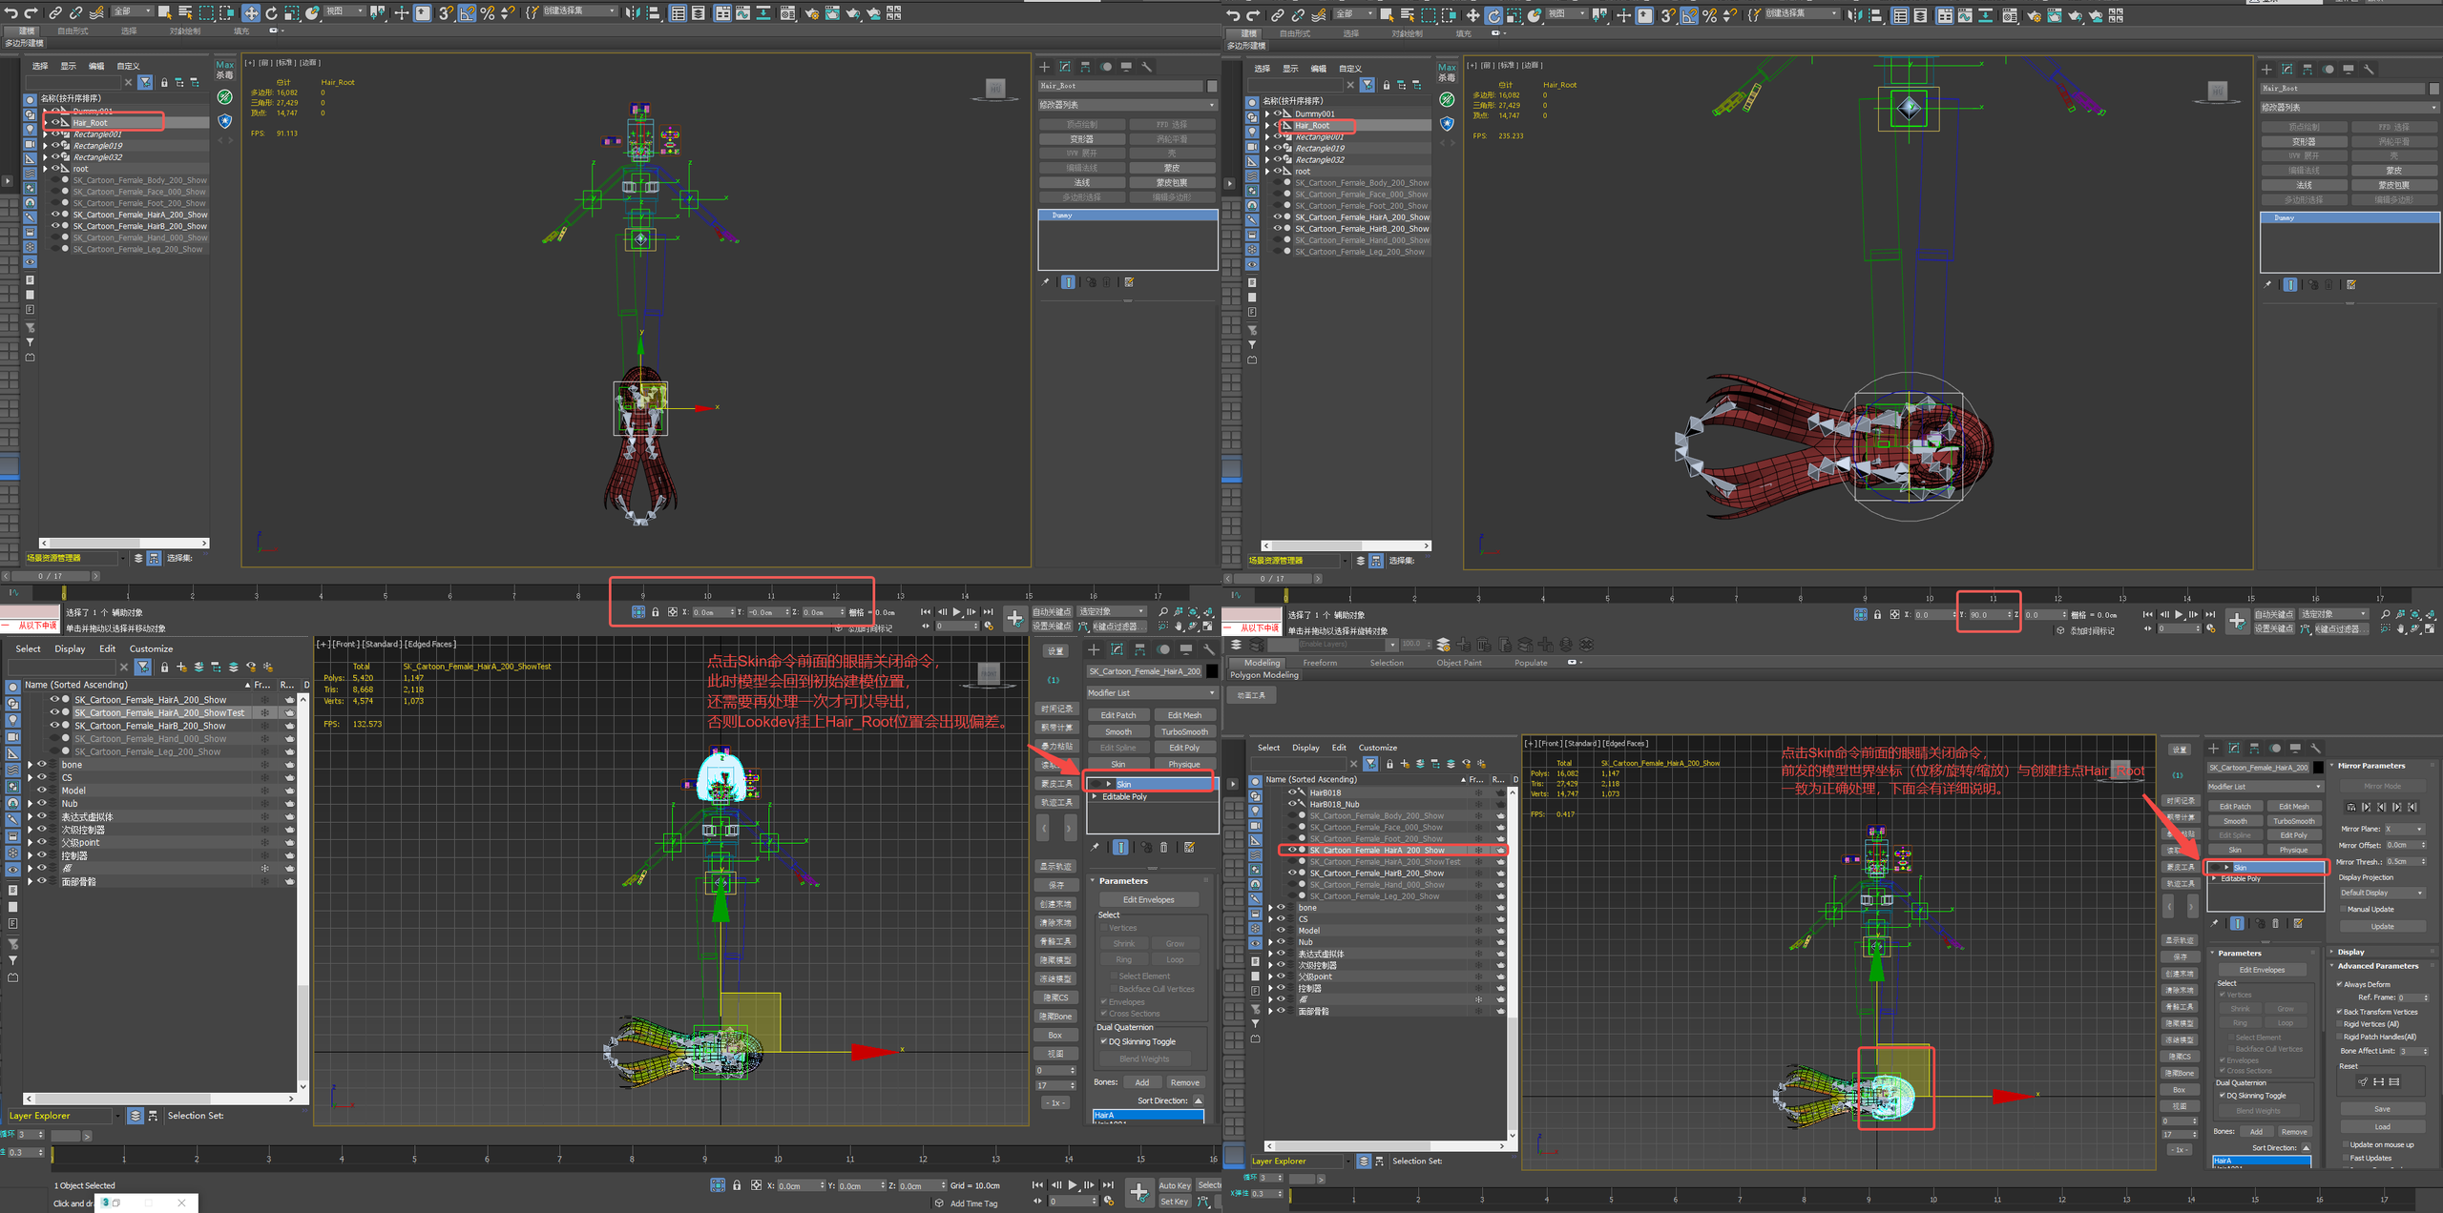Screen dimensions: 2443x1213
Task: Click 蒙皮 button in top-left modifier panel
Action: (x=1172, y=168)
